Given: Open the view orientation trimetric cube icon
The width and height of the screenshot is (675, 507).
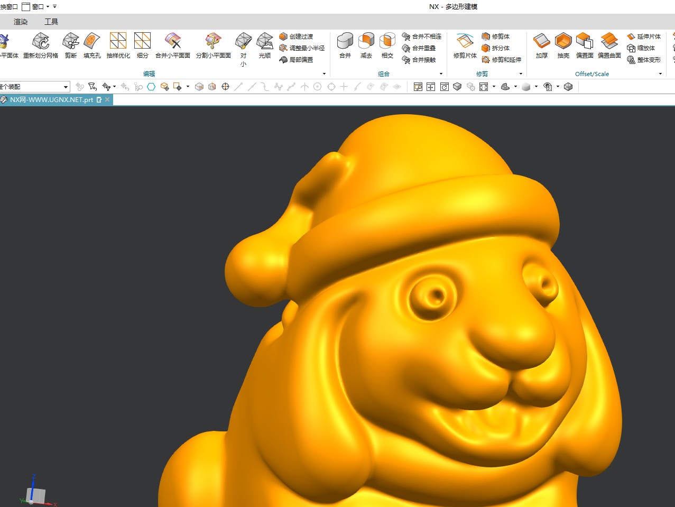Looking at the screenshot, I should (458, 87).
